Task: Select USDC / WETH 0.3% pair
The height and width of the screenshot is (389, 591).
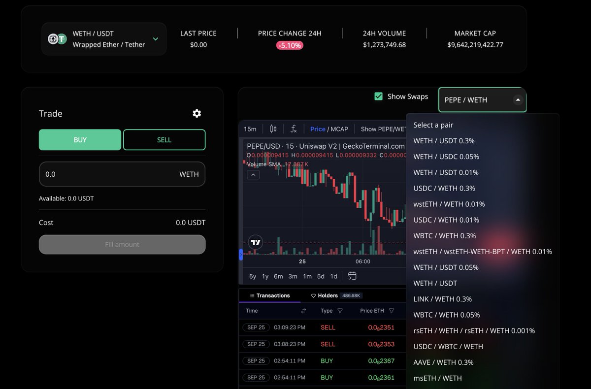Action: tap(444, 188)
